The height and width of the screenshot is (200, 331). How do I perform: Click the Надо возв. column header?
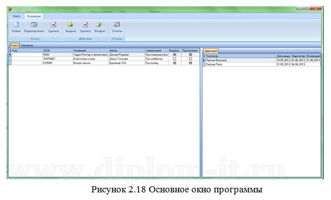point(298,56)
